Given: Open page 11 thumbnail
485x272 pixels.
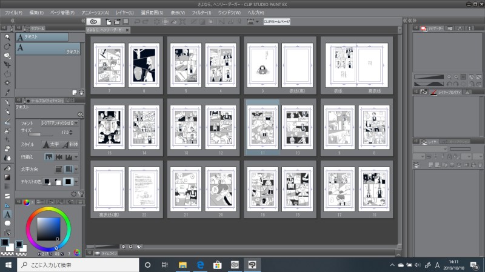Looking at the screenshot, I should pyautogui.click(x=263, y=127).
